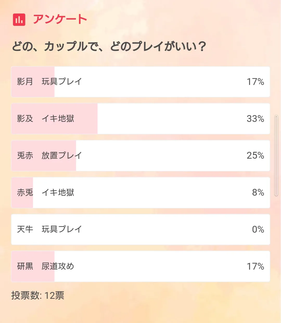Click the 8% result label
Image resolution: width=281 pixels, height=323 pixels.
click(258, 192)
